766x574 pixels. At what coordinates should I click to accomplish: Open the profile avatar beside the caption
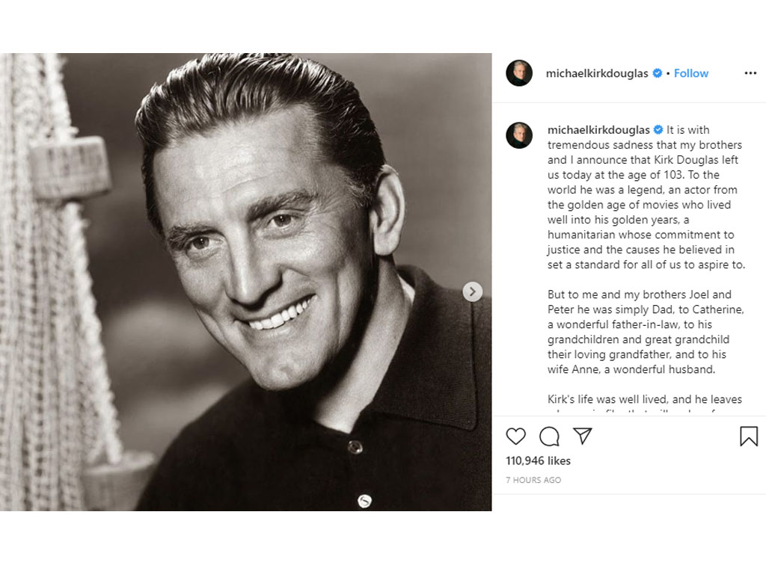(x=519, y=135)
